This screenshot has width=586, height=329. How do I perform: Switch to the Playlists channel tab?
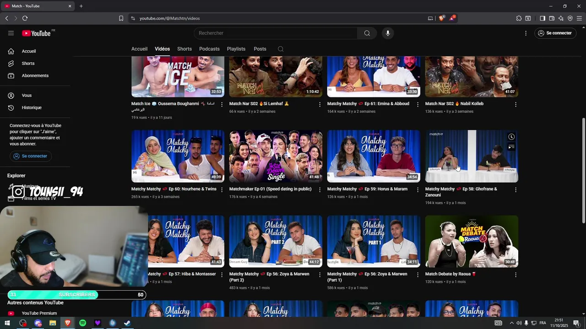click(x=236, y=49)
